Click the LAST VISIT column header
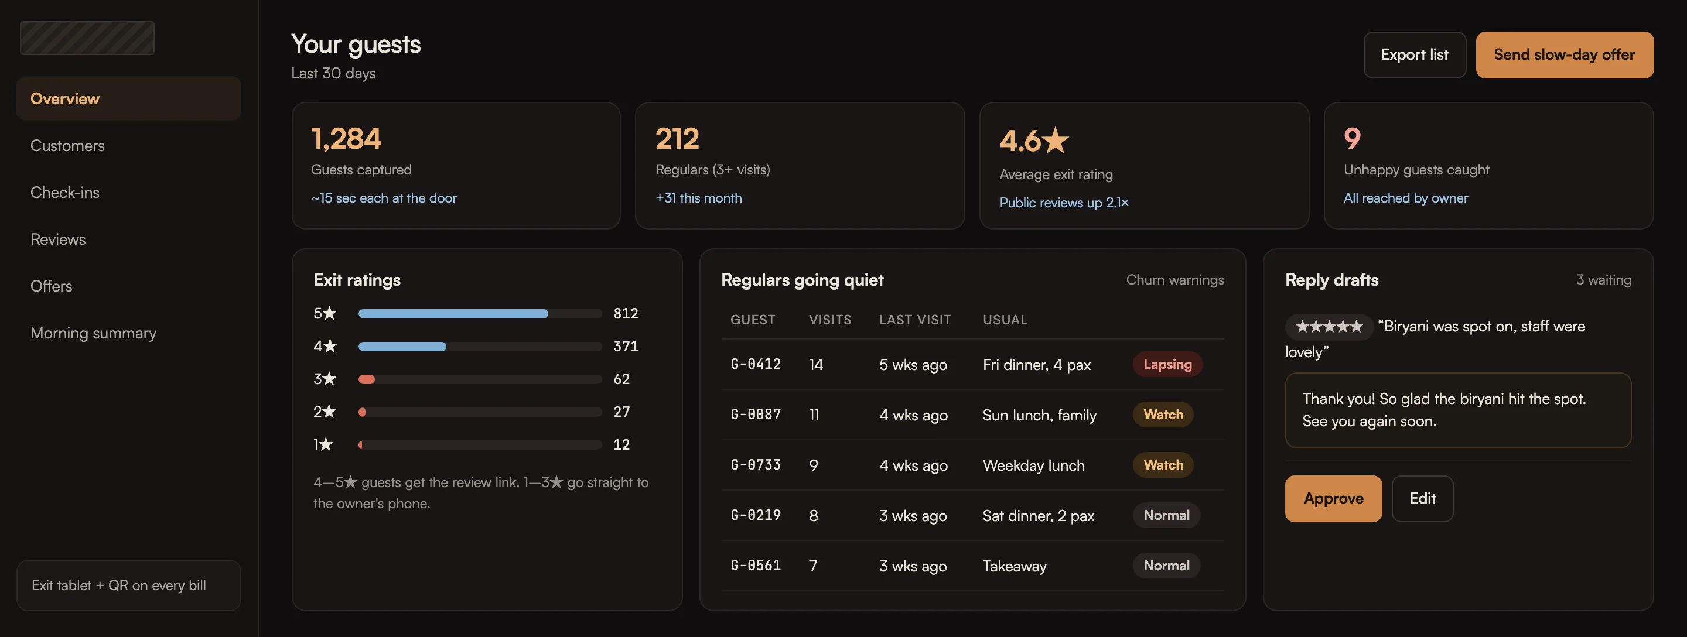This screenshot has height=637, width=1687. pyautogui.click(x=915, y=320)
